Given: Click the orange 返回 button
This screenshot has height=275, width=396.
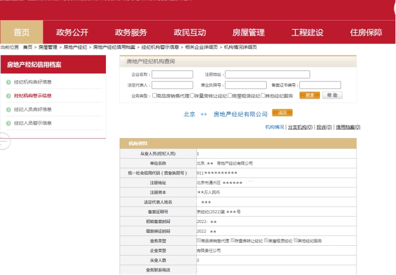Looking at the screenshot, I should tap(282, 113).
